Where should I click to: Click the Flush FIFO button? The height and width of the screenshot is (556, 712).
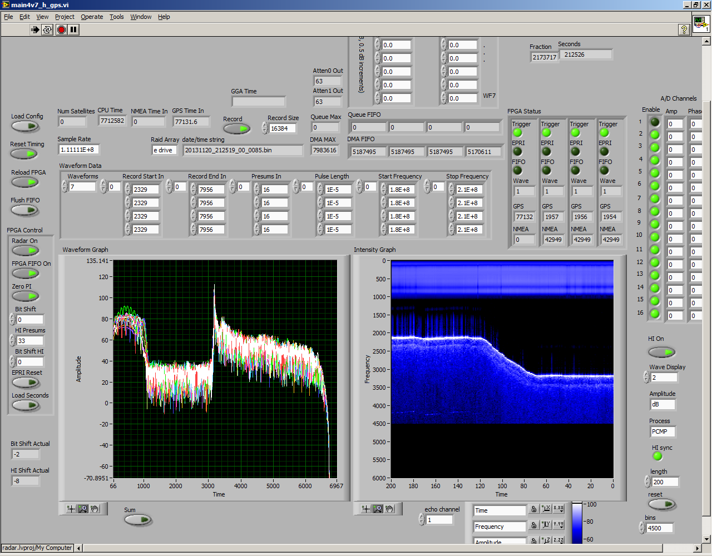pyautogui.click(x=25, y=210)
